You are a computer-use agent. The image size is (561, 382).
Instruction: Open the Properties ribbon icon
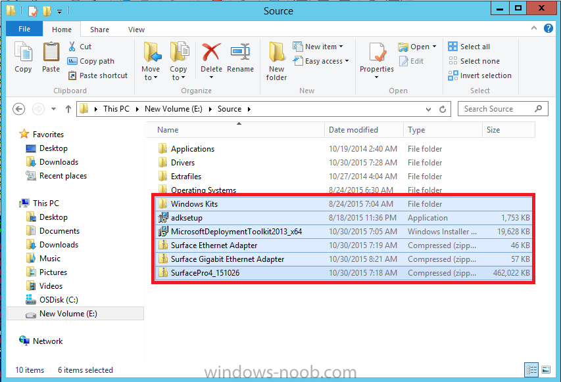377,52
